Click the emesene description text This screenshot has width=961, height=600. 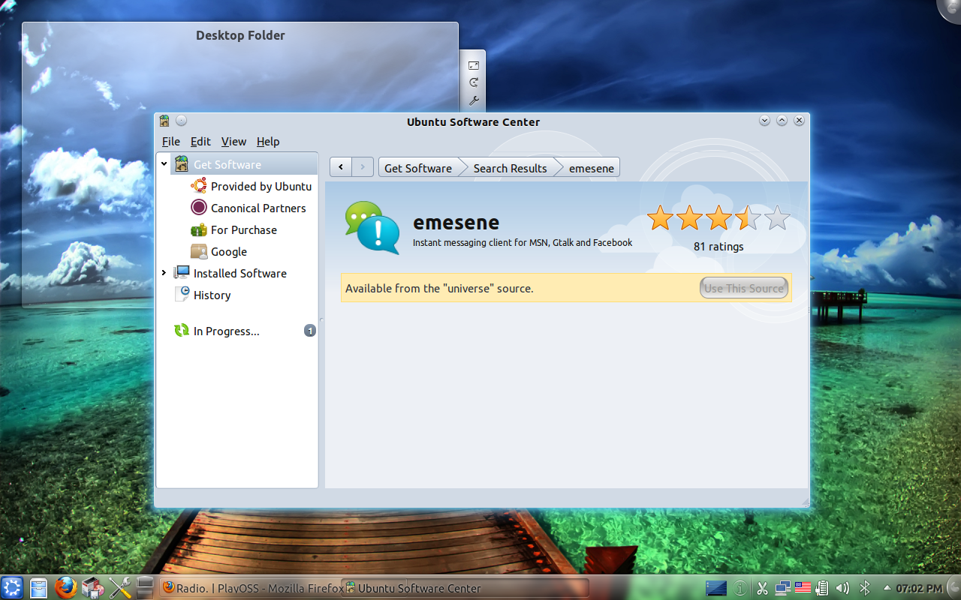click(x=523, y=243)
